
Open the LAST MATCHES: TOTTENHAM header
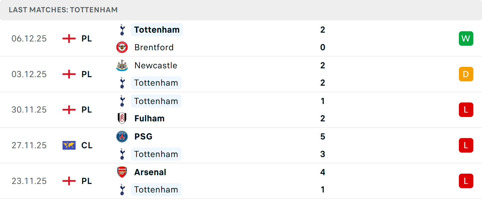click(63, 10)
